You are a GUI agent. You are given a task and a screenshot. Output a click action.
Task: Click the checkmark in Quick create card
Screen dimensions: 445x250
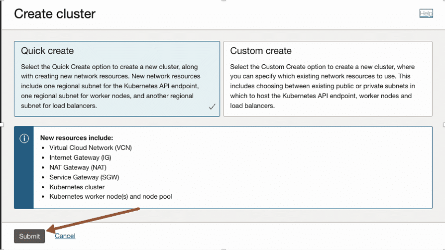(x=212, y=107)
